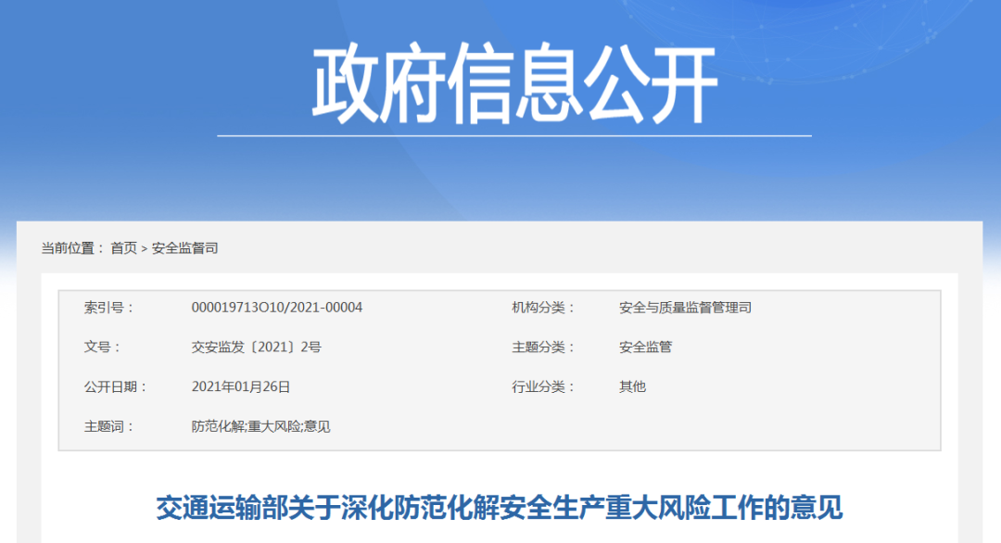Select the document number 交安监发〔2021〕2号

point(256,347)
